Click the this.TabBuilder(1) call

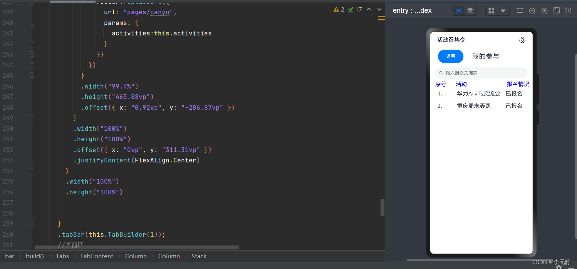click(x=123, y=234)
